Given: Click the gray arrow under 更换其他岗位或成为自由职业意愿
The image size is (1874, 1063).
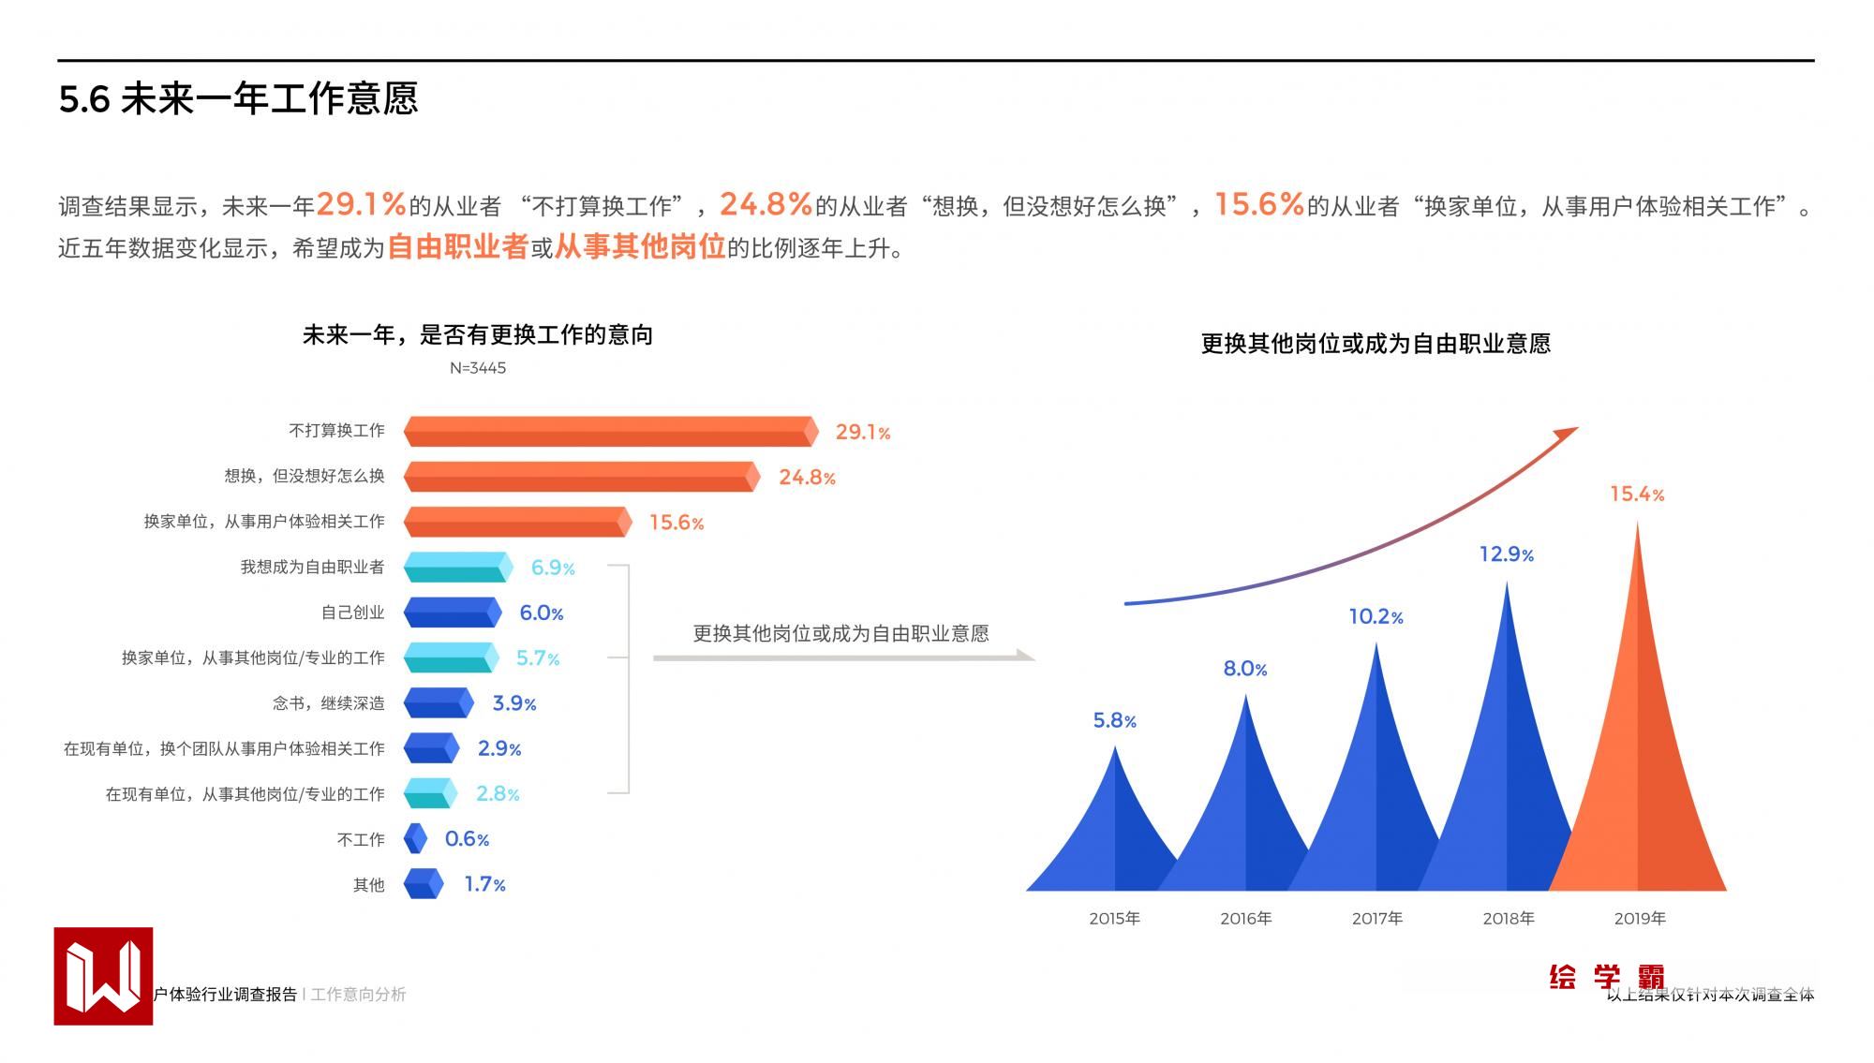Looking at the screenshot, I should [x=843, y=657].
